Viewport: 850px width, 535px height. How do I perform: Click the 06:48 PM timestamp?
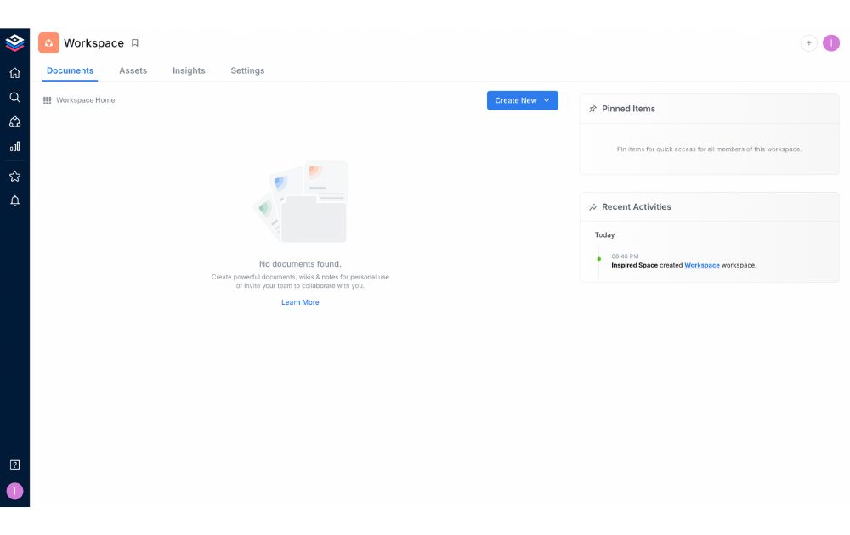click(x=625, y=256)
